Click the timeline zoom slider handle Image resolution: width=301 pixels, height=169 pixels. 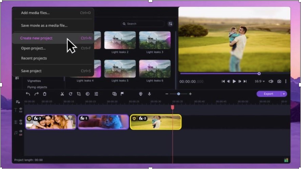178,94
